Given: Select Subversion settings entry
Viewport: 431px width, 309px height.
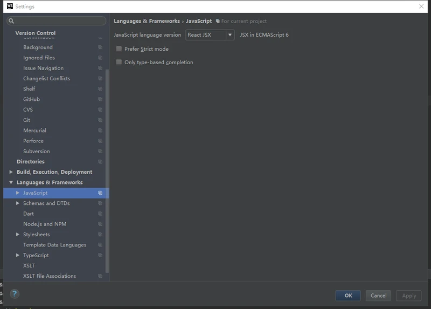Looking at the screenshot, I should coord(37,152).
